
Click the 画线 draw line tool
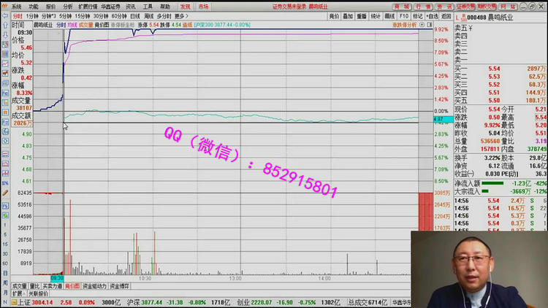point(389,15)
